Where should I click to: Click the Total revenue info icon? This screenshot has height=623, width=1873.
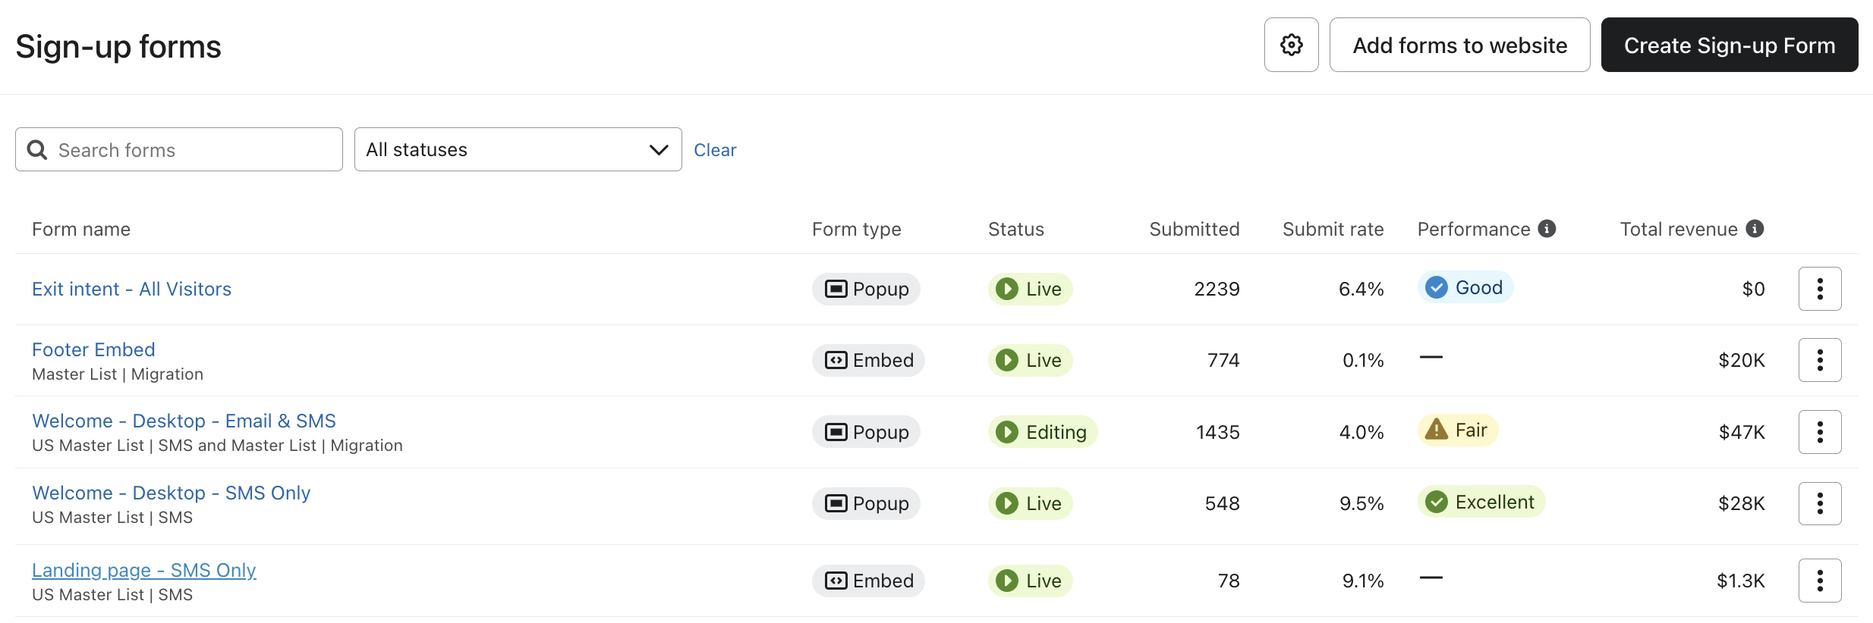pyautogui.click(x=1755, y=229)
